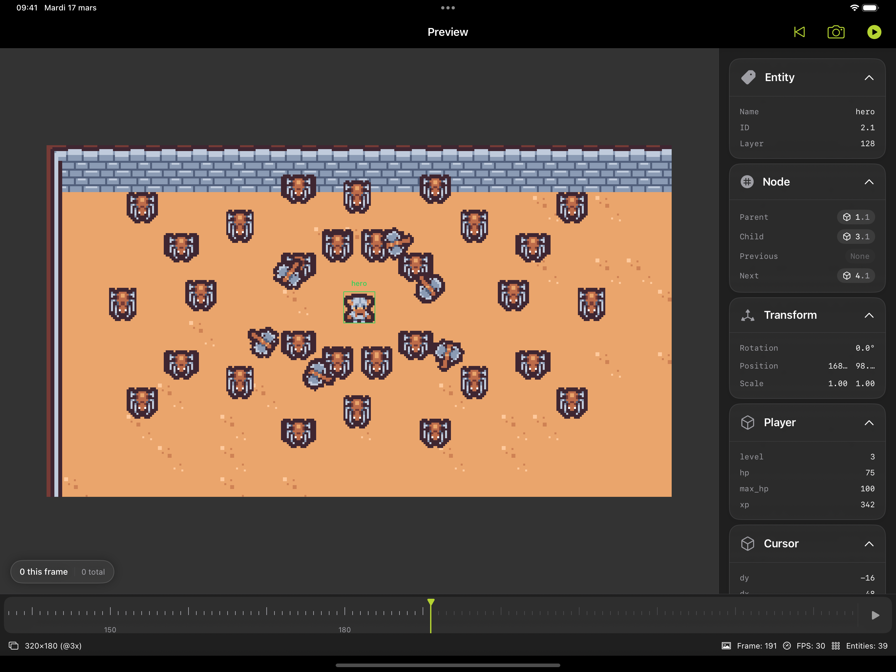The width and height of the screenshot is (896, 672).
Task: Open Parent entity 1.1
Action: pos(856,217)
